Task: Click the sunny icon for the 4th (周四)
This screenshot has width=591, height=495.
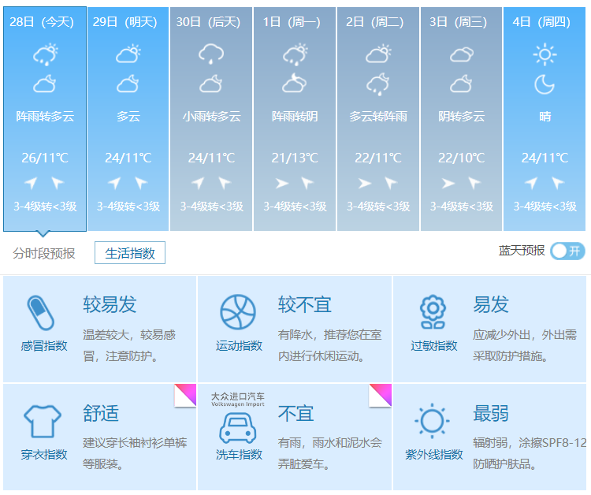Action: (x=545, y=54)
